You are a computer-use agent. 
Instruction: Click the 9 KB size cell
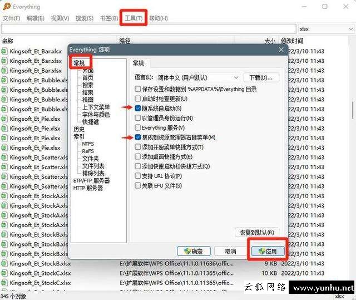point(271,263)
